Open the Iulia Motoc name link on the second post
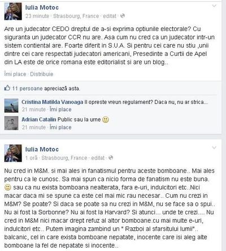The image size is (226, 251). [42, 149]
